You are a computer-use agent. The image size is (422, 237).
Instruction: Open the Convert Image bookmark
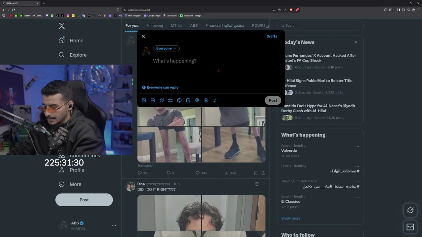click(152, 15)
